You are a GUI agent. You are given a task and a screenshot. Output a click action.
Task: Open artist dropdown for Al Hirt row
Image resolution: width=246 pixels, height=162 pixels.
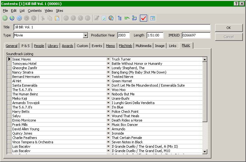point(108,81)
